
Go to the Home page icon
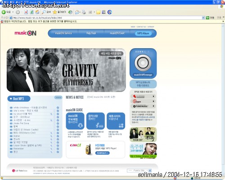(x=37, y=12)
